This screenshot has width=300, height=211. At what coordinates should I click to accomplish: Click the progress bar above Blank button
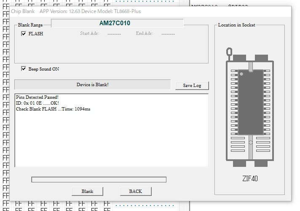[x=99, y=179]
